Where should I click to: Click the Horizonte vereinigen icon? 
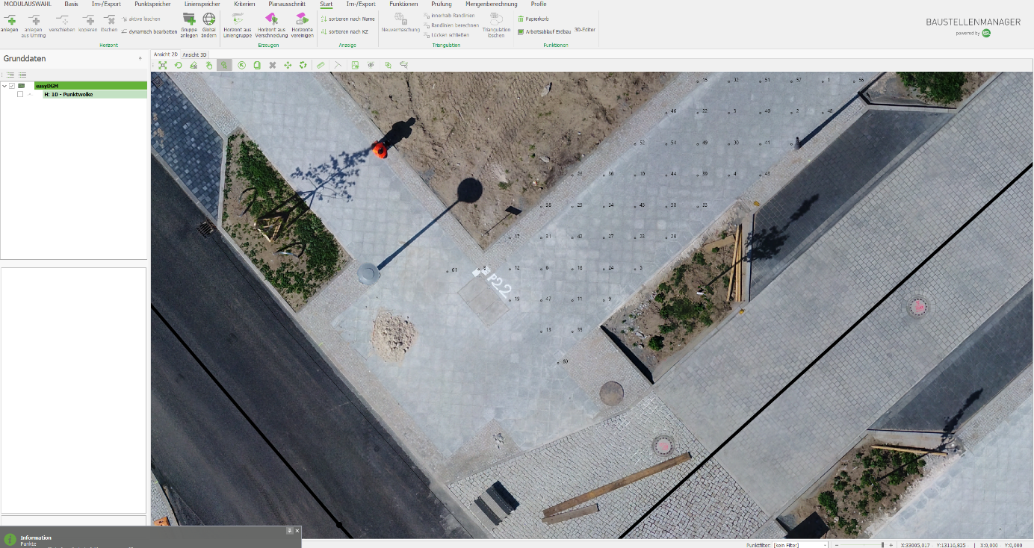coord(302,18)
